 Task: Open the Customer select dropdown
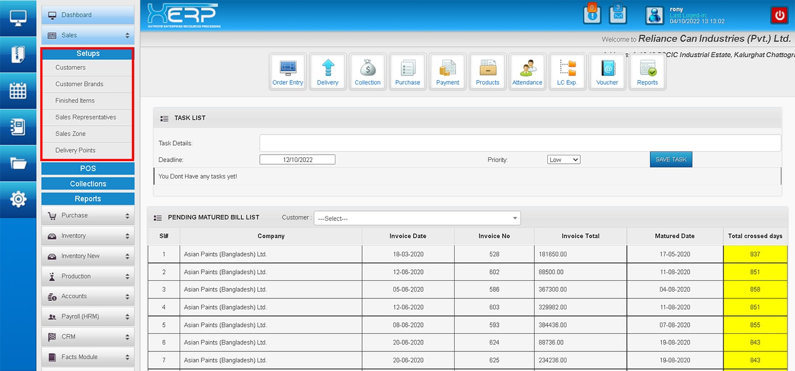click(x=417, y=218)
